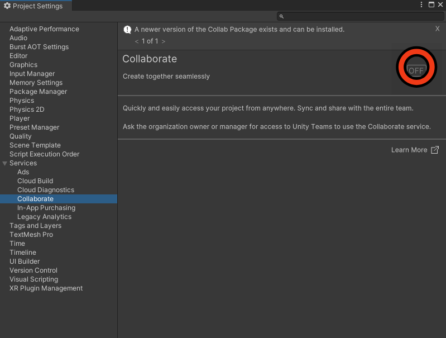Click the Learn More link

(409, 150)
